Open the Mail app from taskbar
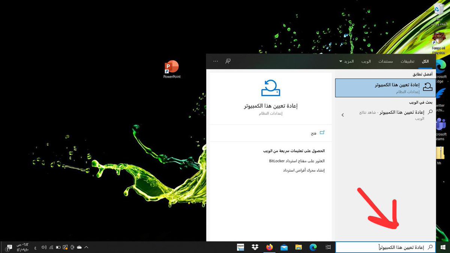 284,247
